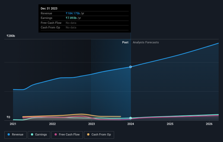Click the 2022 x-axis label

[52, 124]
